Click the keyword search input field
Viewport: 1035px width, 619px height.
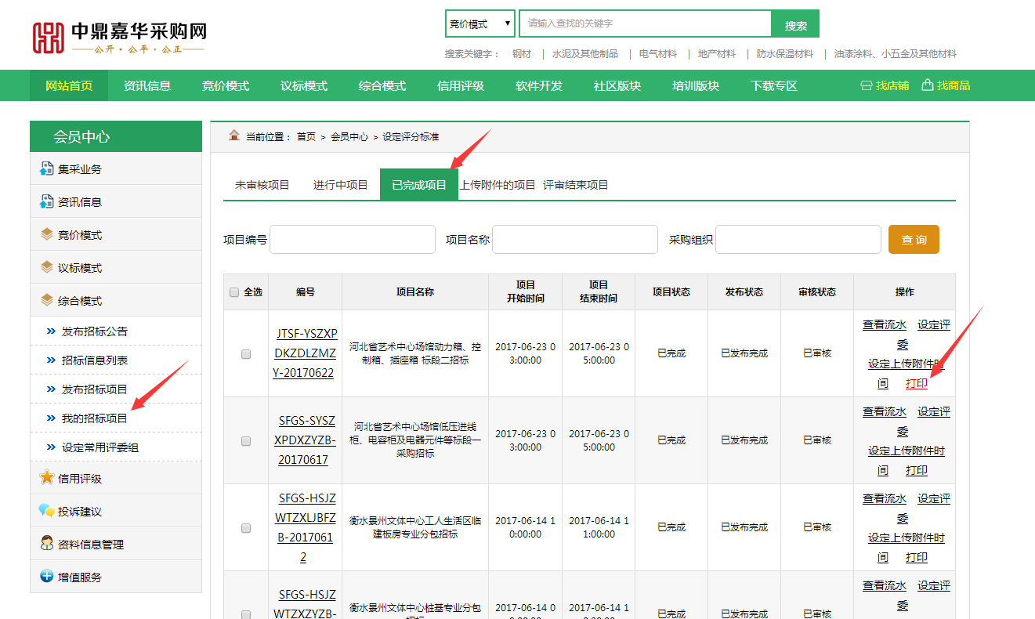pyautogui.click(x=645, y=24)
